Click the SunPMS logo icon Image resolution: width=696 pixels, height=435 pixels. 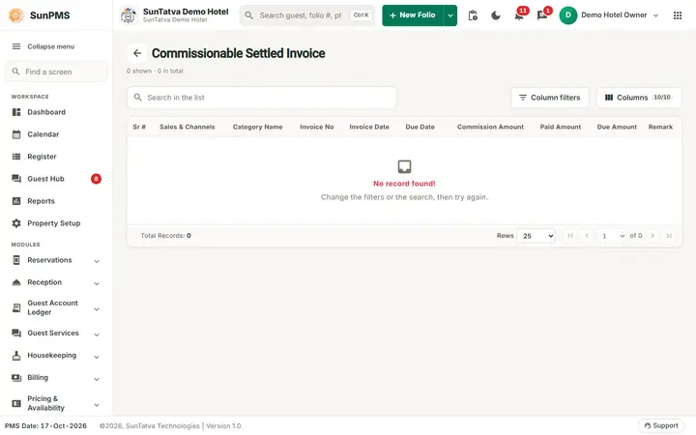coord(16,15)
